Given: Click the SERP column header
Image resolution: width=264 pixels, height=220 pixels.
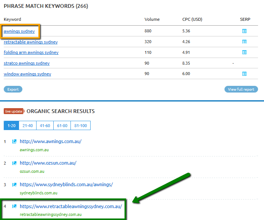Looking at the screenshot, I should point(245,19).
